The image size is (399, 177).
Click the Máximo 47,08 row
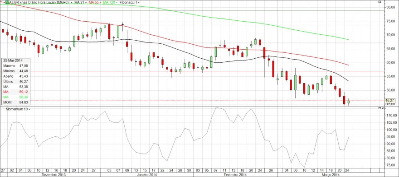point(15,65)
